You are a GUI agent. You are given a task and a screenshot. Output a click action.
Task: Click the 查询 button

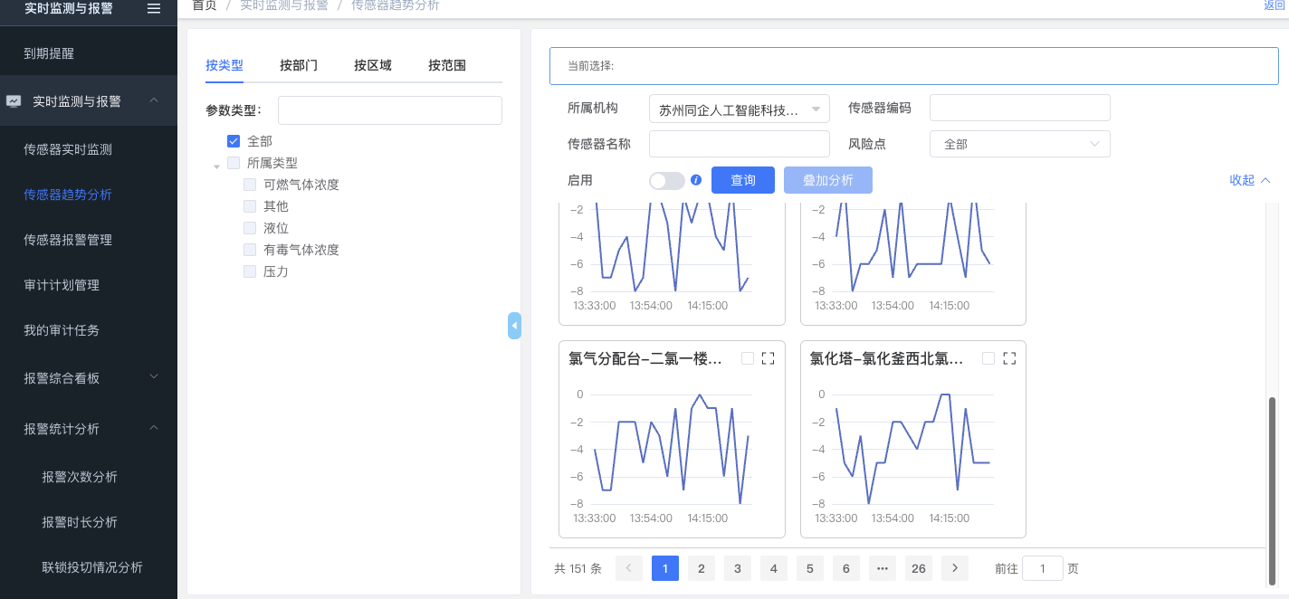742,180
